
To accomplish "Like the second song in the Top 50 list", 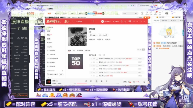I will pyautogui.click(x=94, y=62).
